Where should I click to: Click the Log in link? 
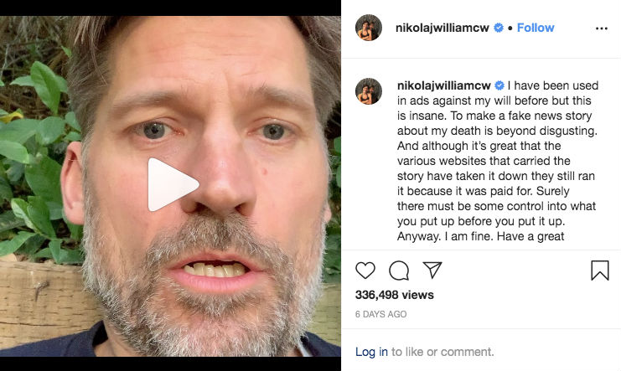(x=371, y=352)
